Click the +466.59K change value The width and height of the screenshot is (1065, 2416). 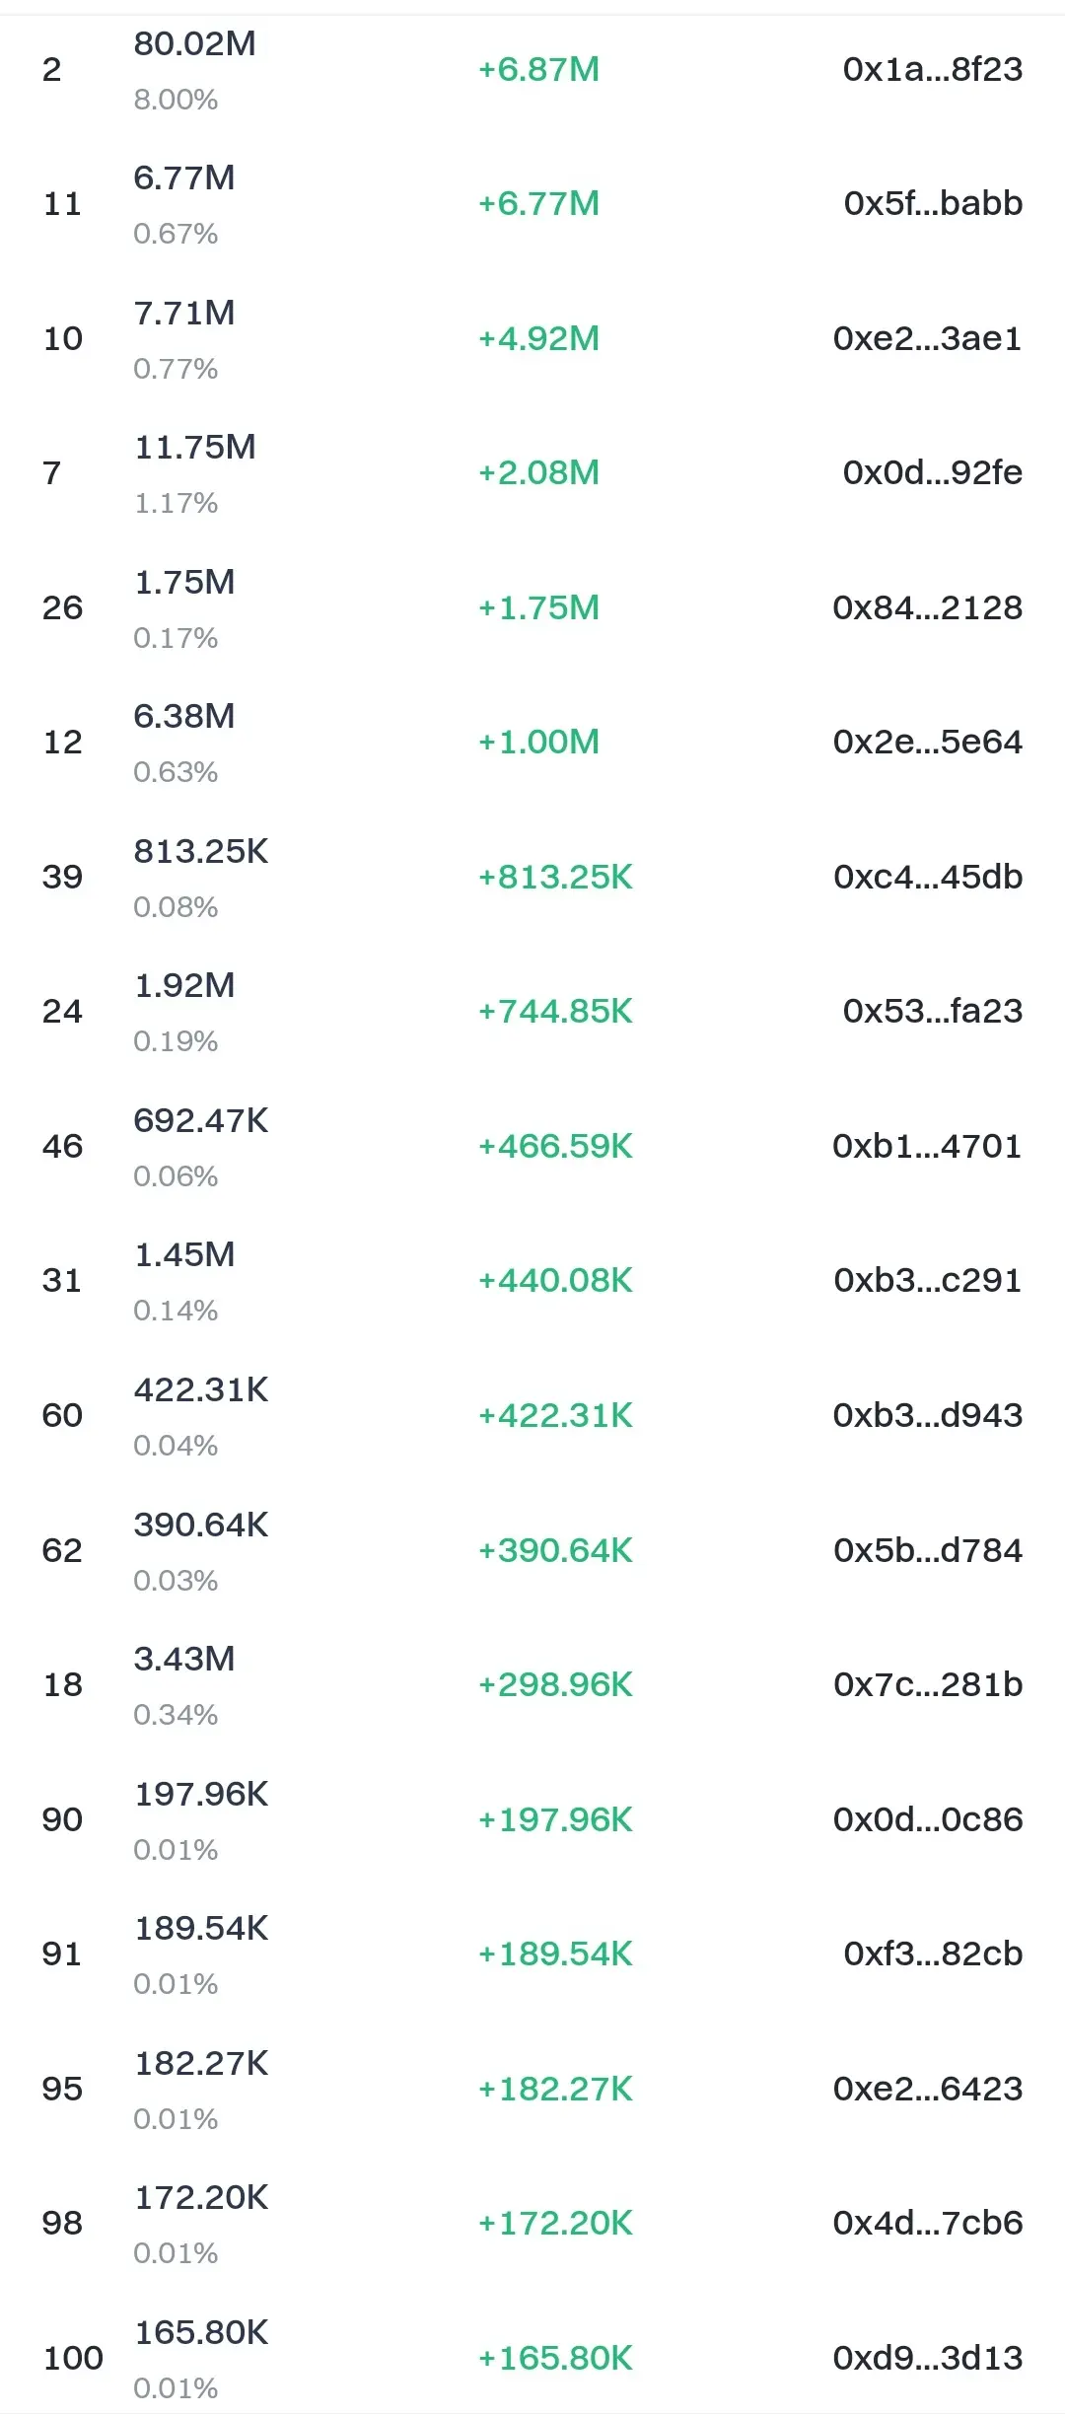555,1146
